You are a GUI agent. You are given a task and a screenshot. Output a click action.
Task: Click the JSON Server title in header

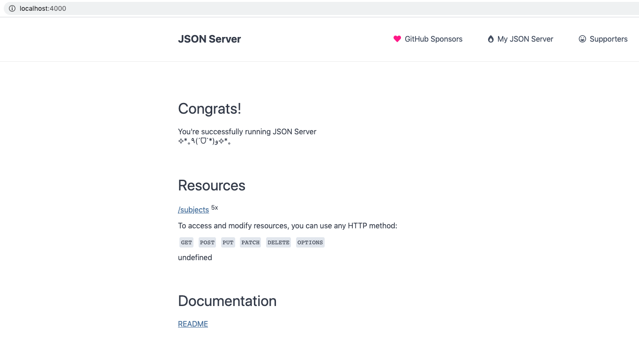[209, 39]
